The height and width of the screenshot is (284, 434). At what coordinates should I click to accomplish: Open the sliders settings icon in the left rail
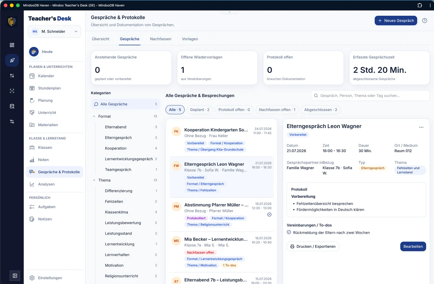[12, 122]
